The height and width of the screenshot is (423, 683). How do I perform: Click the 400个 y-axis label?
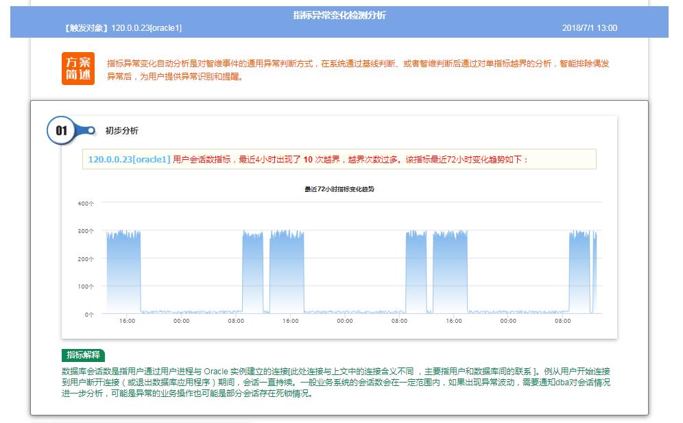tap(86, 204)
